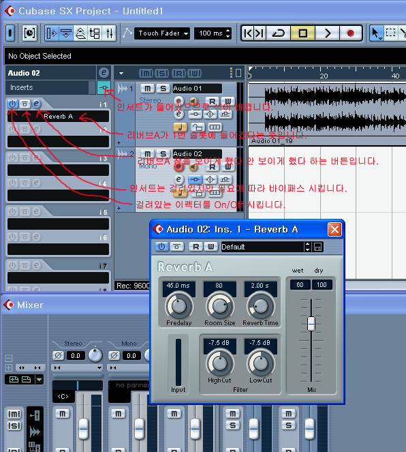Open the empty insert slot i5 field
This screenshot has height=452, width=406.
click(58, 224)
